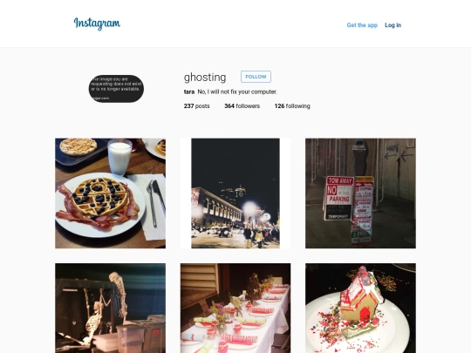Open the gingerbread house photo
471x353 pixels.
(360, 309)
